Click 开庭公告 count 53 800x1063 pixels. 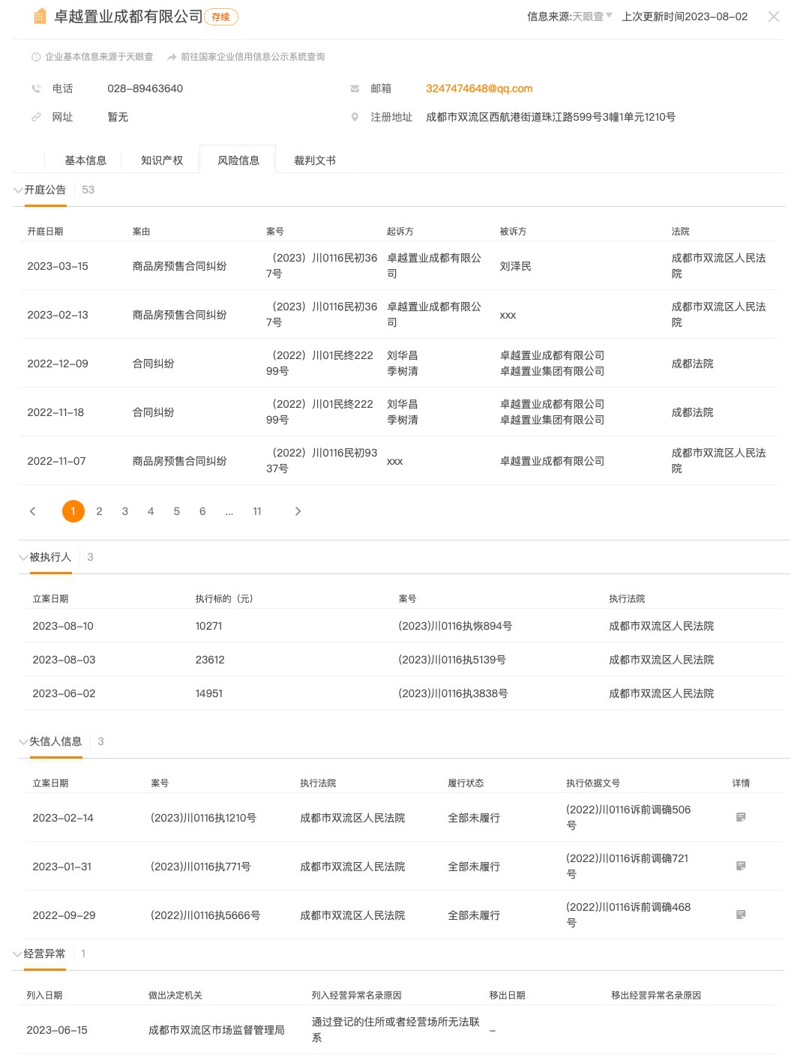tap(88, 190)
